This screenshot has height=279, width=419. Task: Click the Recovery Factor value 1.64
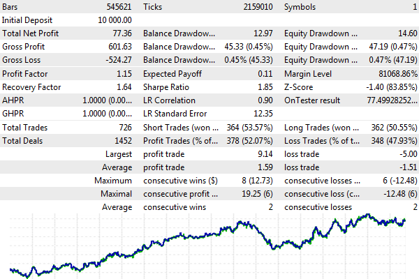pyautogui.click(x=124, y=87)
